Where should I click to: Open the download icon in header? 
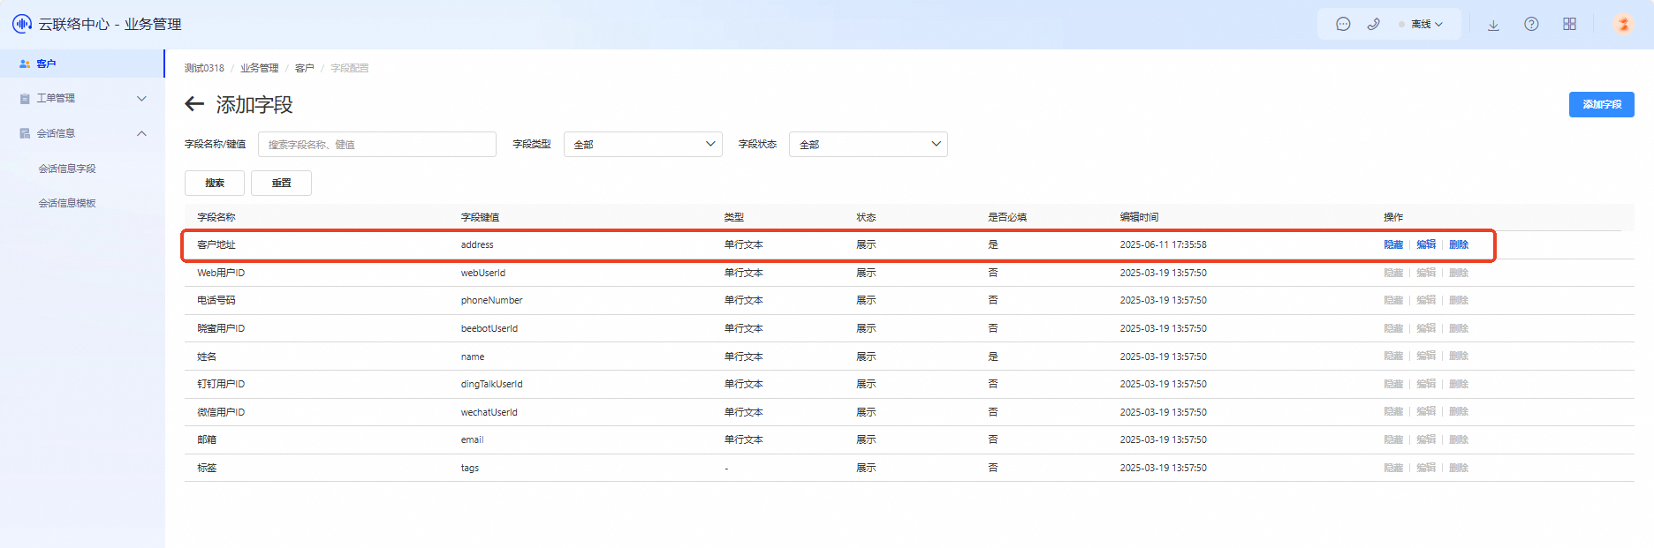1493,25
